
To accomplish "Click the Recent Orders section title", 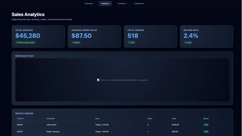I will [24, 114].
